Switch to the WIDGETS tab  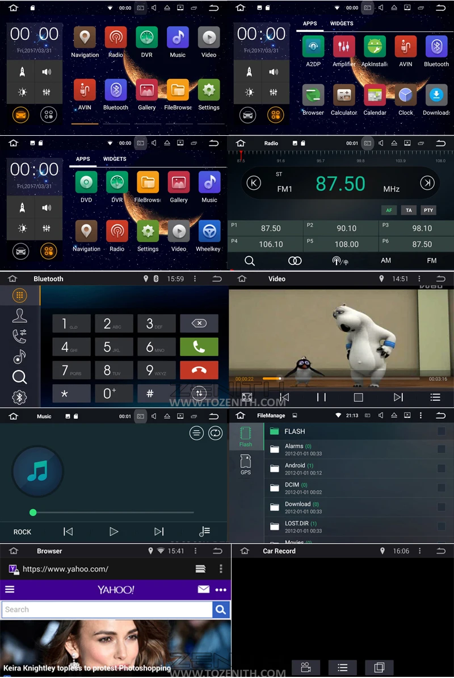click(x=341, y=23)
